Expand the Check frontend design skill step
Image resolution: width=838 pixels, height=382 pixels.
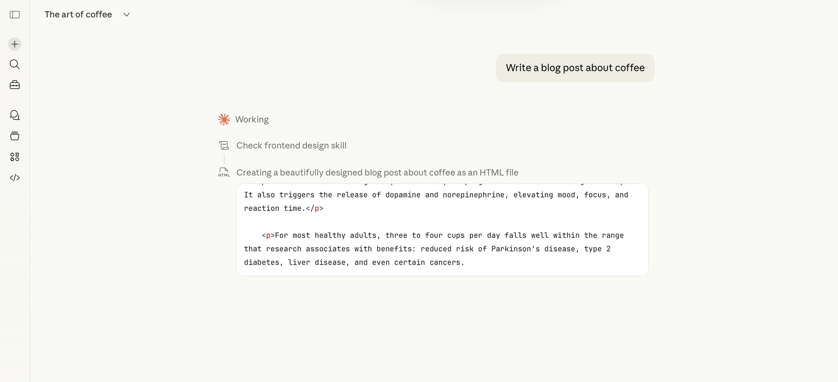click(292, 145)
